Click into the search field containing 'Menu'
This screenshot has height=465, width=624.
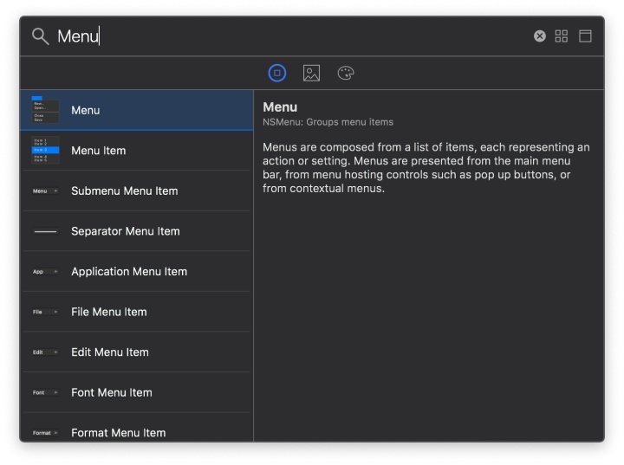click(x=293, y=36)
